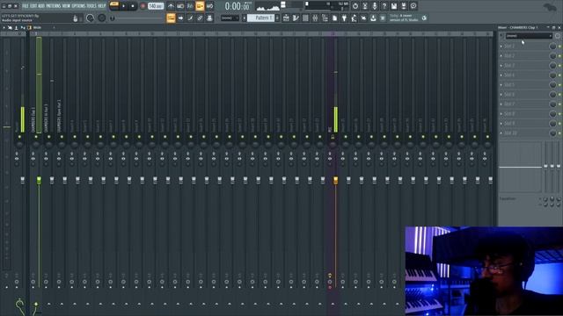Click the green CHAMBERS Clap 1 fader

click(39, 180)
